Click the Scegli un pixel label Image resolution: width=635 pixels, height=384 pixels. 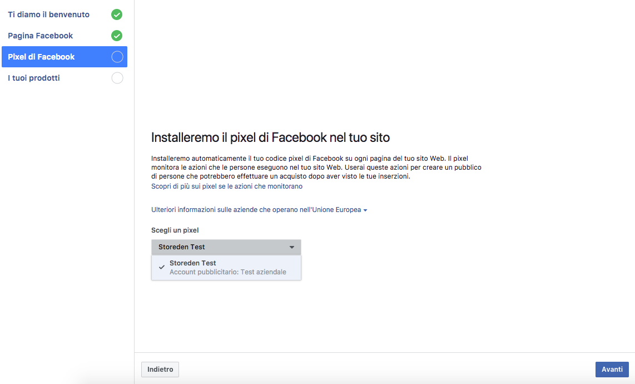point(175,230)
